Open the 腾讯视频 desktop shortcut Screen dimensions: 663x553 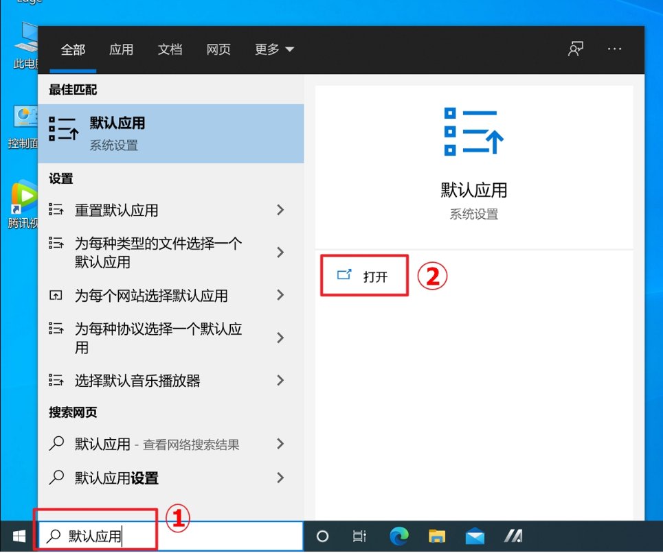point(23,204)
